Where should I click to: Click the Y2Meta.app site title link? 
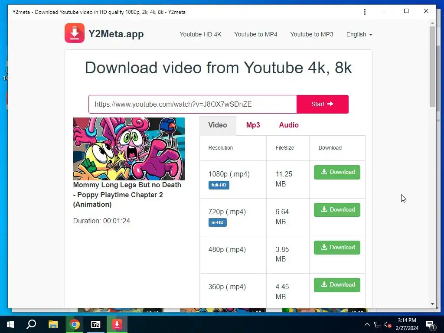coord(116,34)
